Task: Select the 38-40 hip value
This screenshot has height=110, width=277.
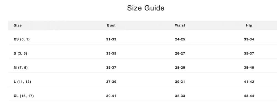Action: (x=249, y=68)
